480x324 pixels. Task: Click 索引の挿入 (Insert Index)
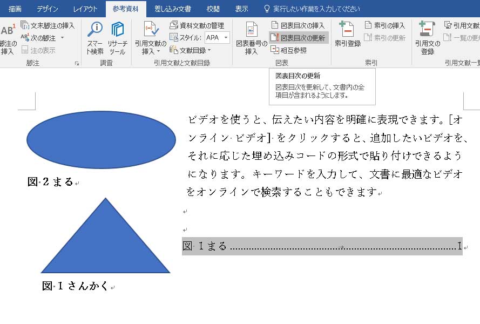click(x=384, y=25)
